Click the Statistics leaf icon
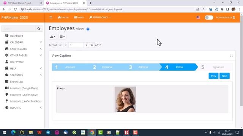 click(7, 75)
